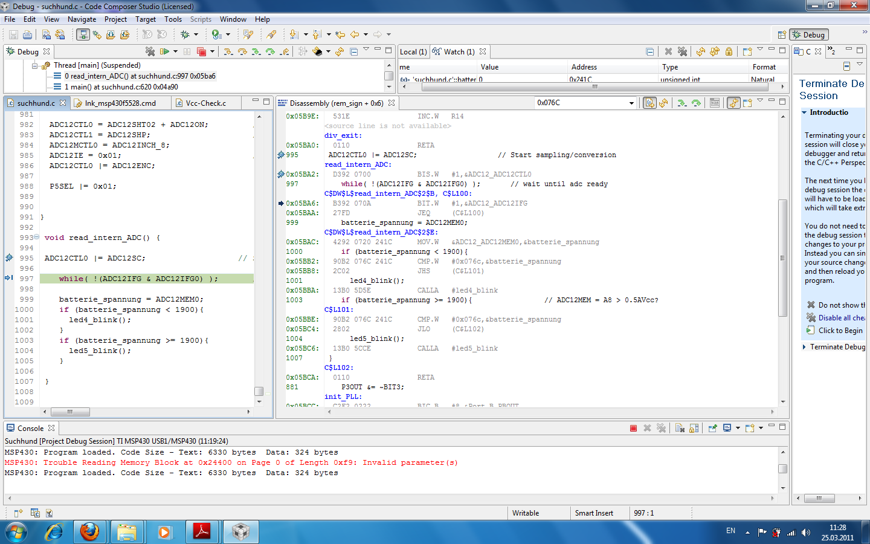This screenshot has height=544, width=870.
Task: Click the Print icon in main toolbar
Action: tap(27, 34)
